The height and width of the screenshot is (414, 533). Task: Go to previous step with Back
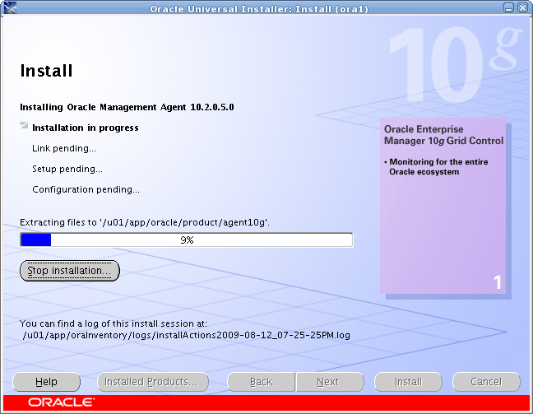pos(261,382)
